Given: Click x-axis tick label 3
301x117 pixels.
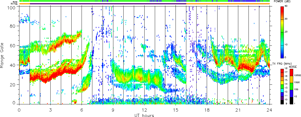Looking at the screenshot, I should [x=51, y=110].
